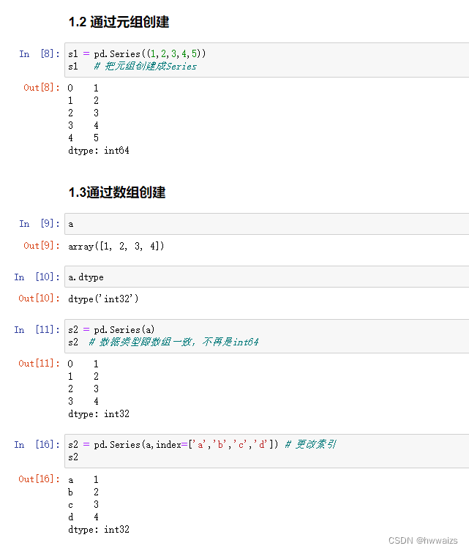Click the In [9] prompt label
The image size is (469, 551).
(x=40, y=223)
